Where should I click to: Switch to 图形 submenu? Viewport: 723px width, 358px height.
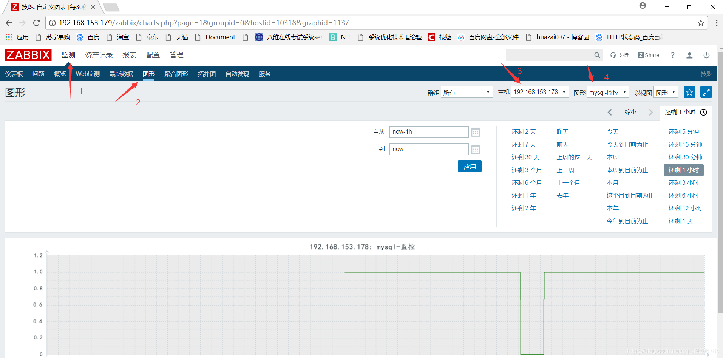[149, 74]
